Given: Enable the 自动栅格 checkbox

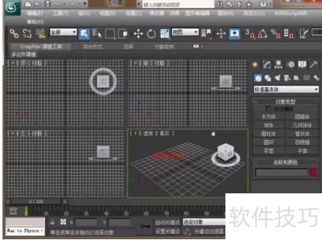Looking at the screenshot, I should [x=268, y=108].
